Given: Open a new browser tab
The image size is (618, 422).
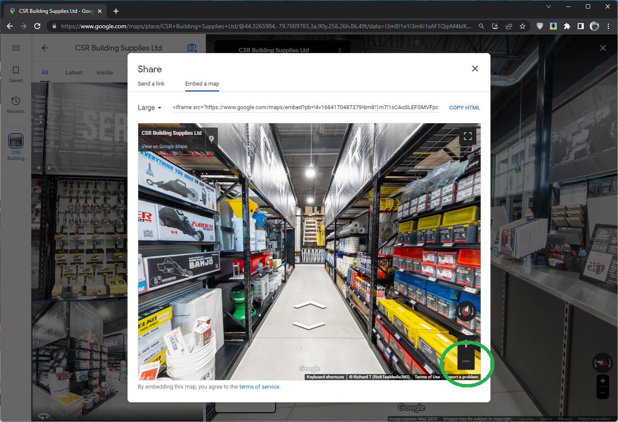Looking at the screenshot, I should (116, 11).
